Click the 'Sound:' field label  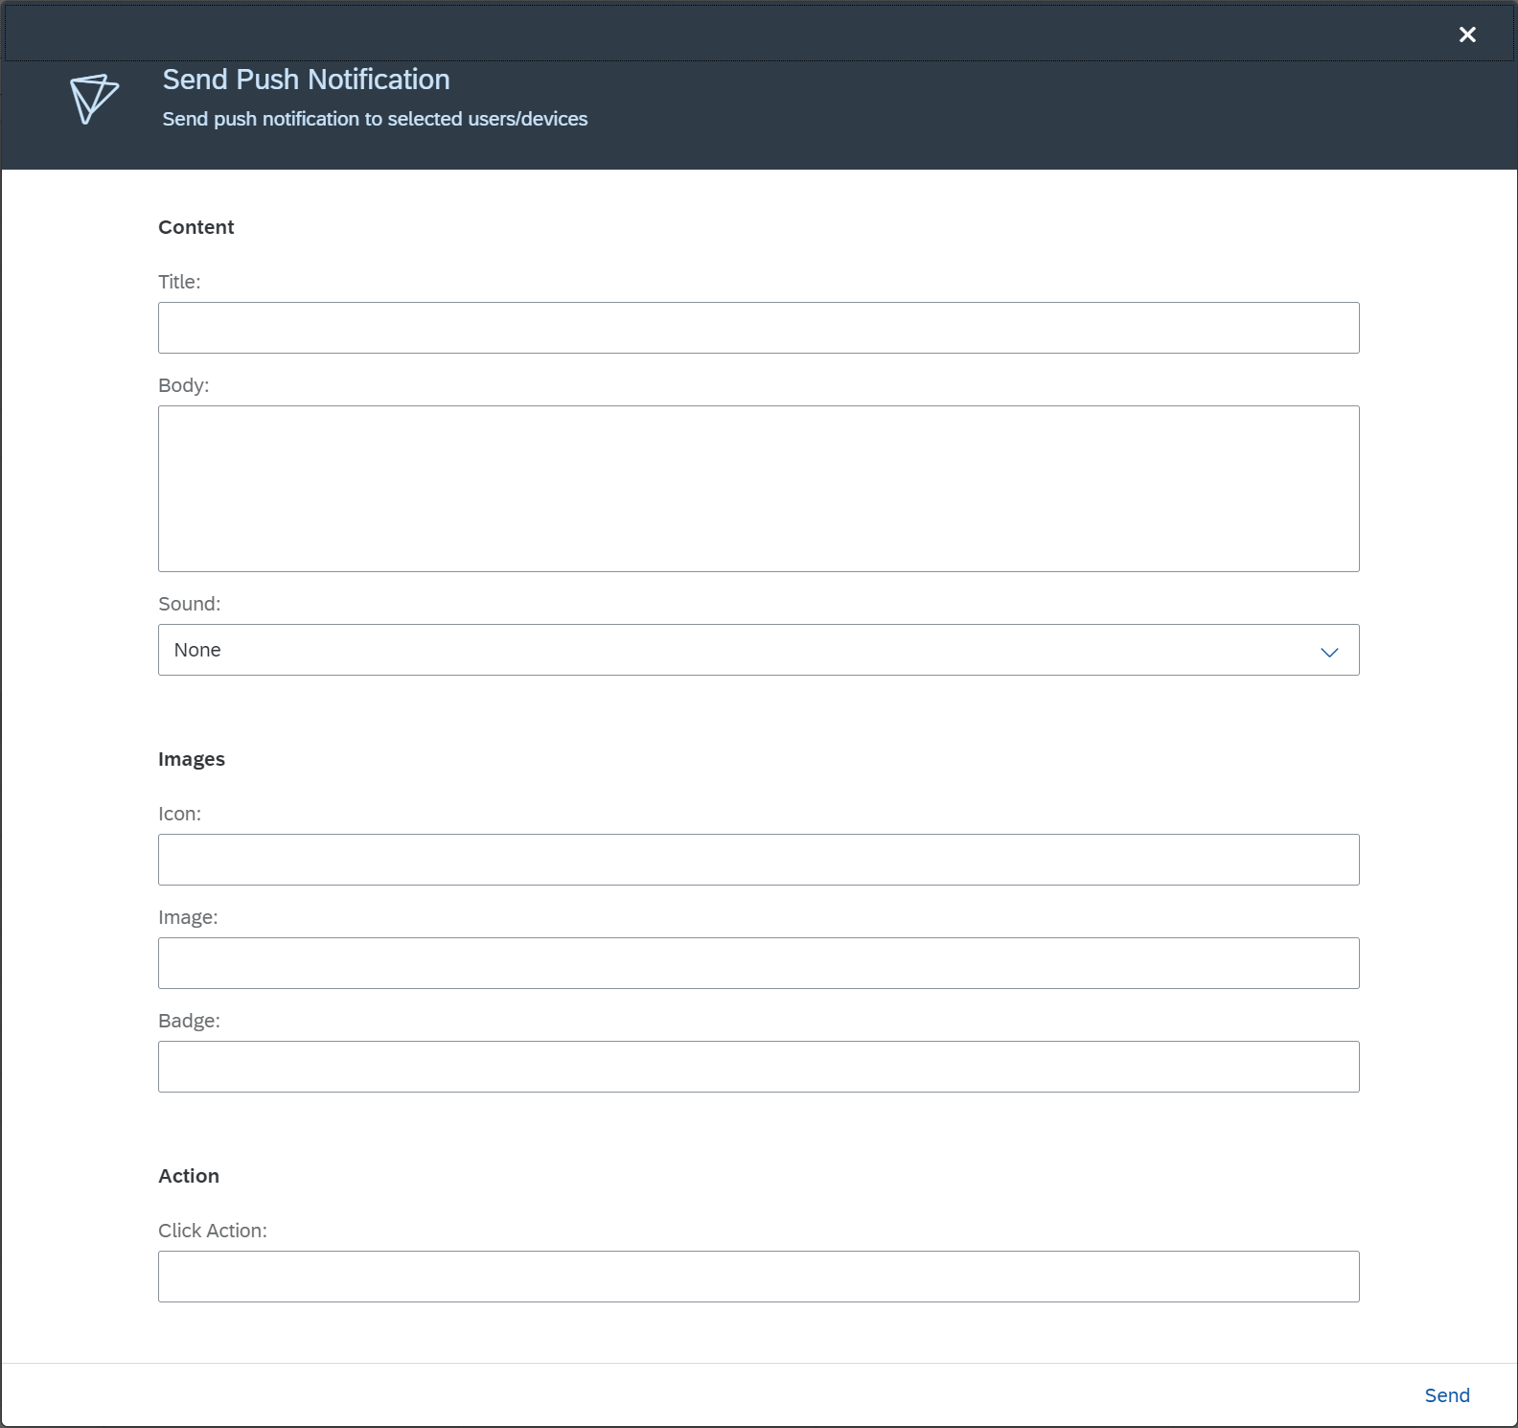[190, 604]
